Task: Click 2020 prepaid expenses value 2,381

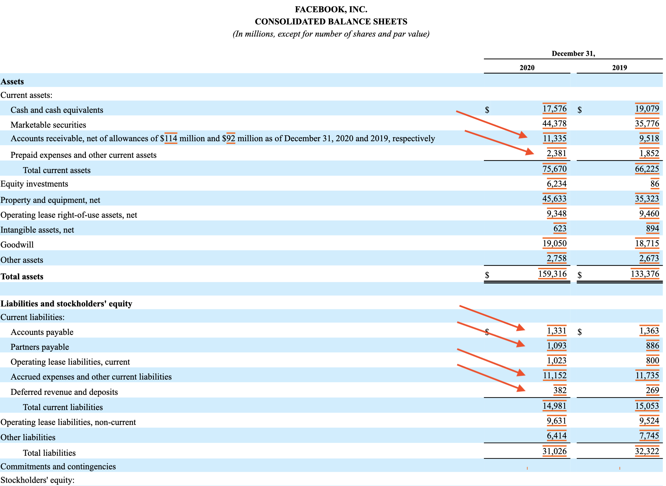Action: pyautogui.click(x=556, y=153)
